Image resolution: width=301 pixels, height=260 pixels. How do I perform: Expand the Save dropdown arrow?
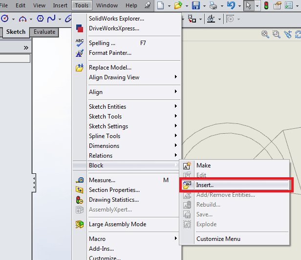(x=204, y=6)
